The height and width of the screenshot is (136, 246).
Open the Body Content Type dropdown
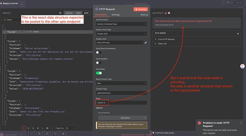pos(122,83)
